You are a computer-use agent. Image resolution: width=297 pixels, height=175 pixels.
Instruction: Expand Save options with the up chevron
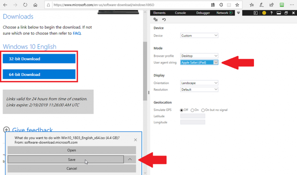130,159
